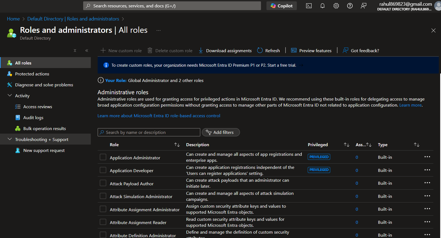Open New support request
Screen dimensions: 441x238
tap(44, 150)
